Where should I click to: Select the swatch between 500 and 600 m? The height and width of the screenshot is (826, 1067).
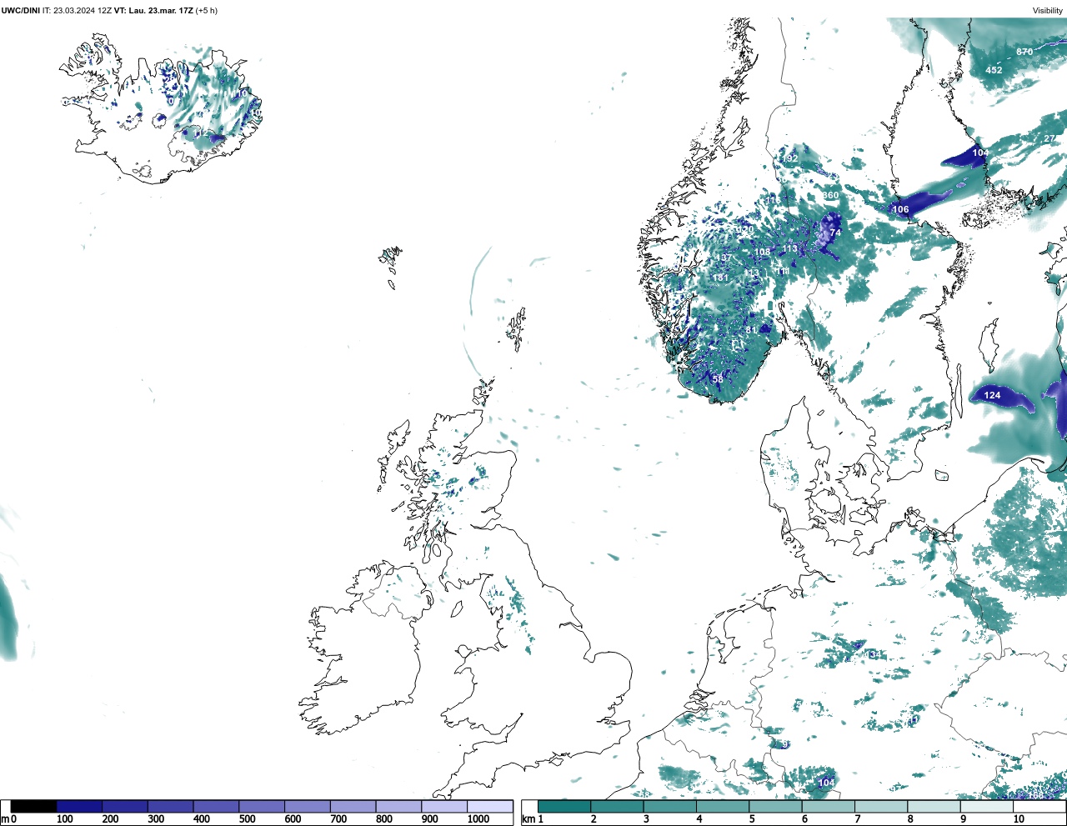262,806
